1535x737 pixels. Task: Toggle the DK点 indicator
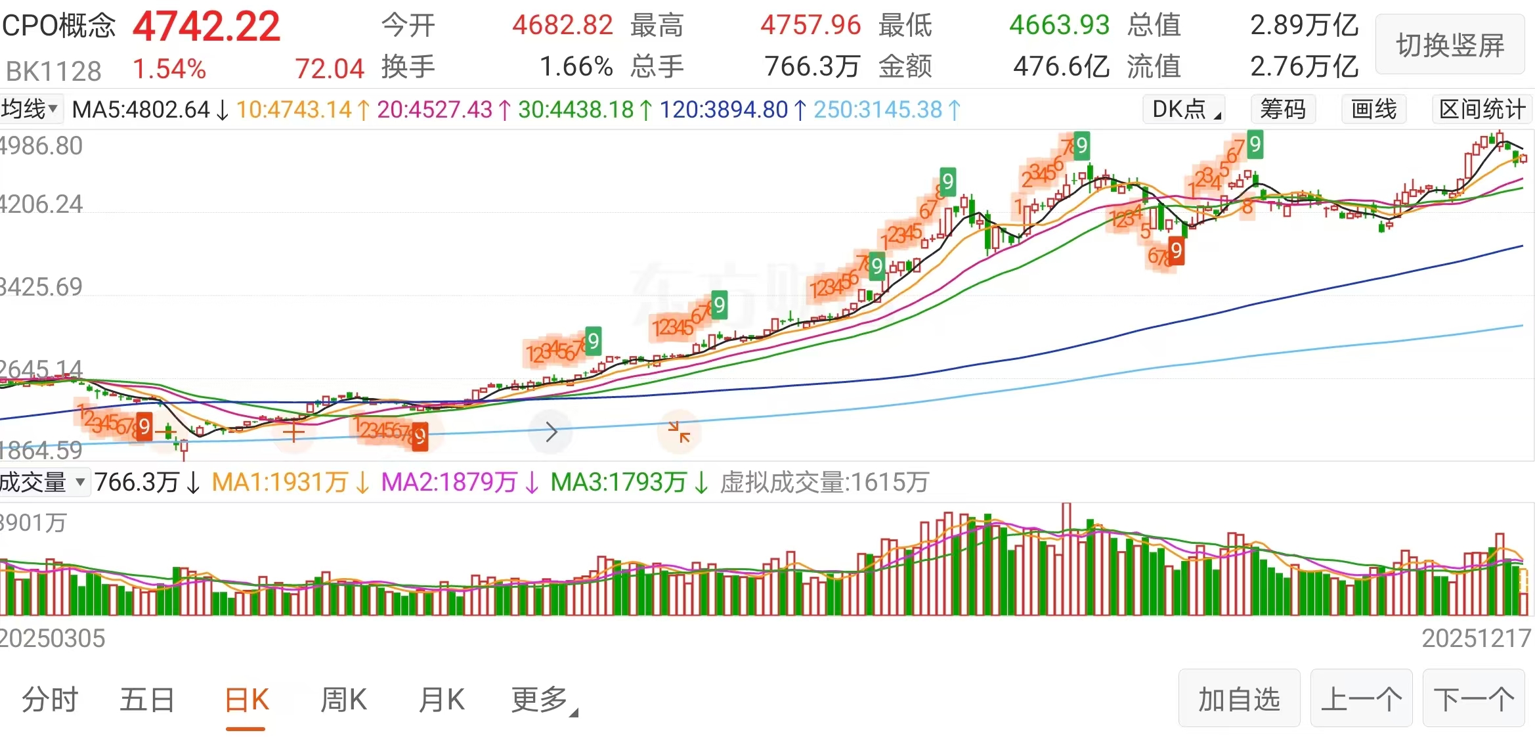click(1185, 109)
